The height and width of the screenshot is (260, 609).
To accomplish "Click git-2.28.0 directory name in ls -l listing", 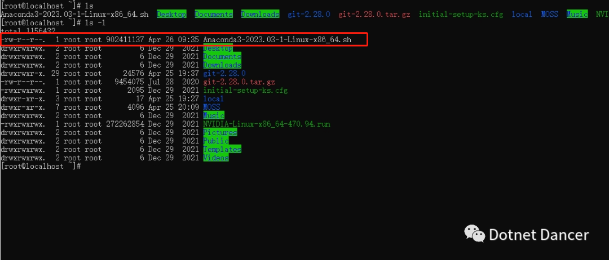I will click(224, 74).
